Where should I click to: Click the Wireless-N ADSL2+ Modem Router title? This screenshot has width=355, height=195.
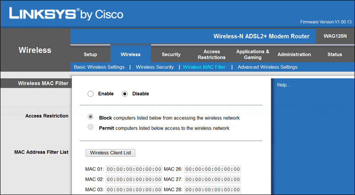pos(261,36)
